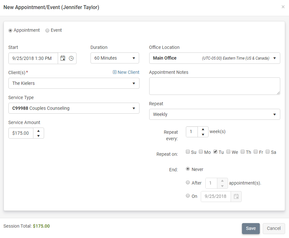Viewport: 289px width, 238px height.
Task: Click into the Appointment Notes text area
Action: [x=214, y=86]
